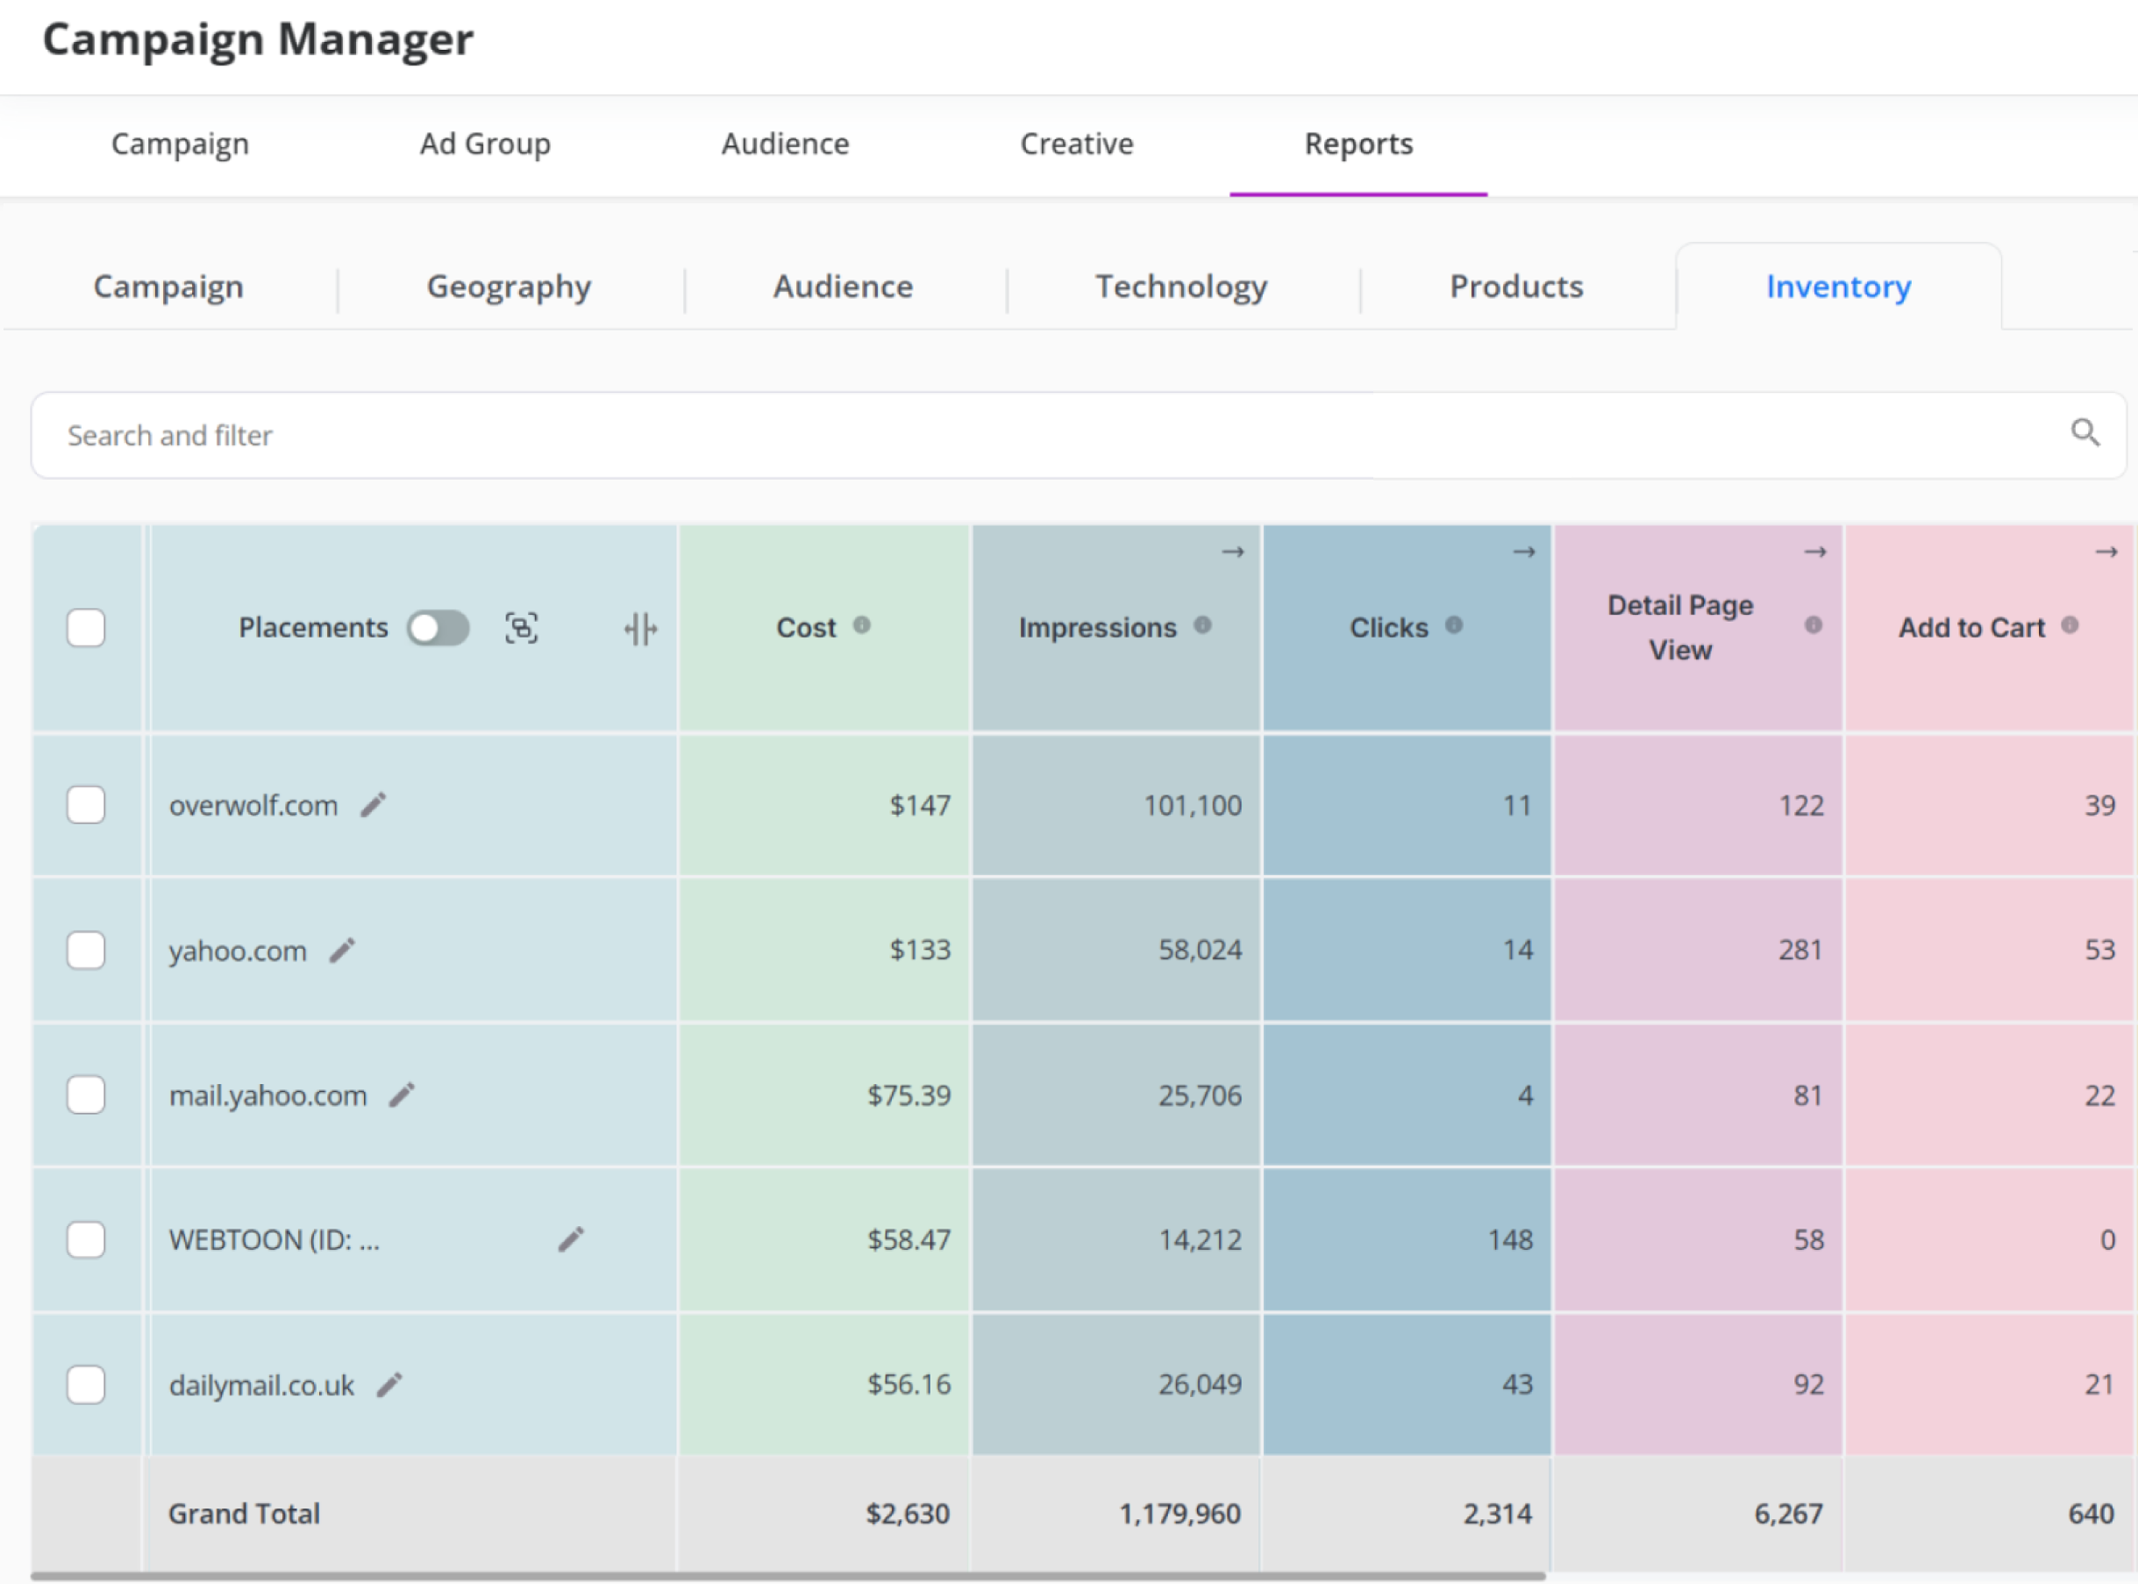The width and height of the screenshot is (2138, 1584).
Task: Click the column resize icon in Placements header
Action: 640,629
